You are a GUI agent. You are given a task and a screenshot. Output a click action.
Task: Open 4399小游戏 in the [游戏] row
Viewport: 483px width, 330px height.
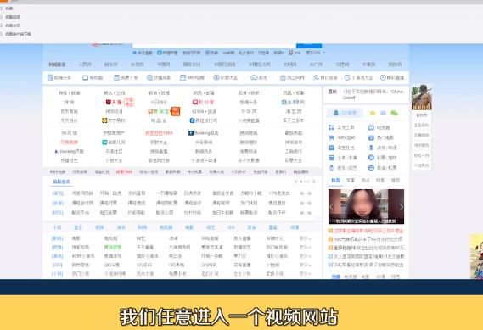(83, 256)
